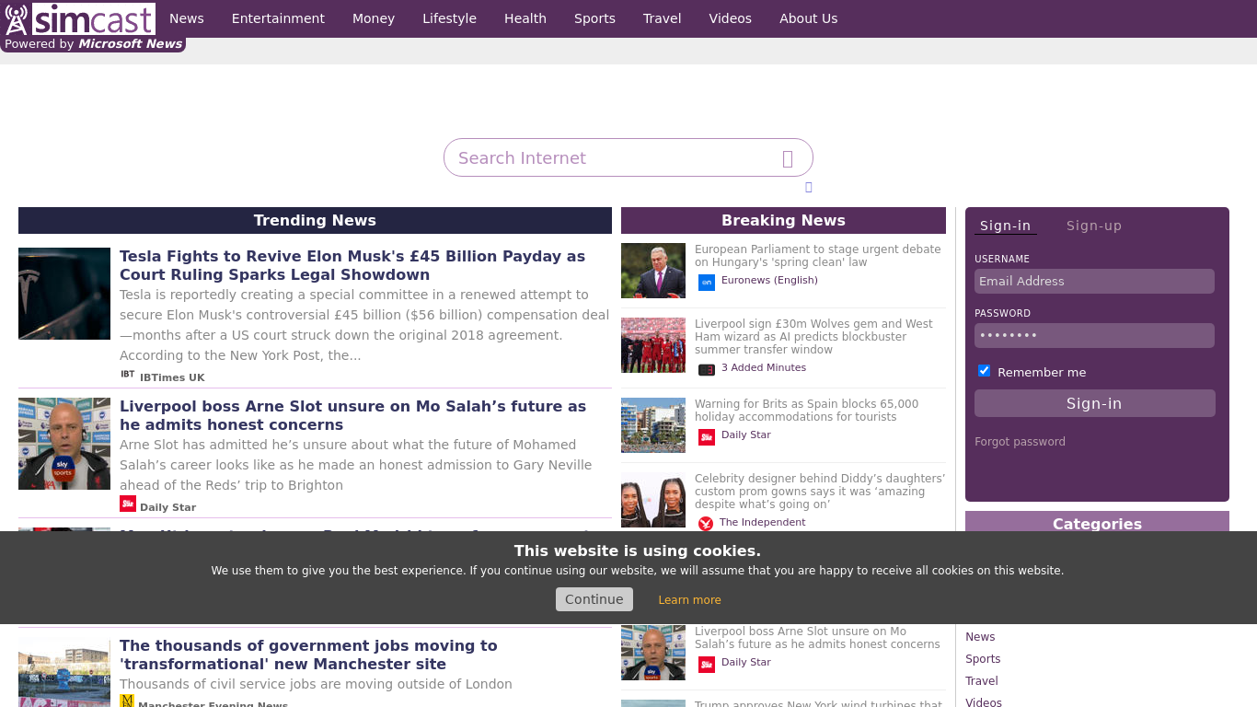Click the IBTimes UK source name
The width and height of the screenshot is (1257, 707).
[172, 377]
